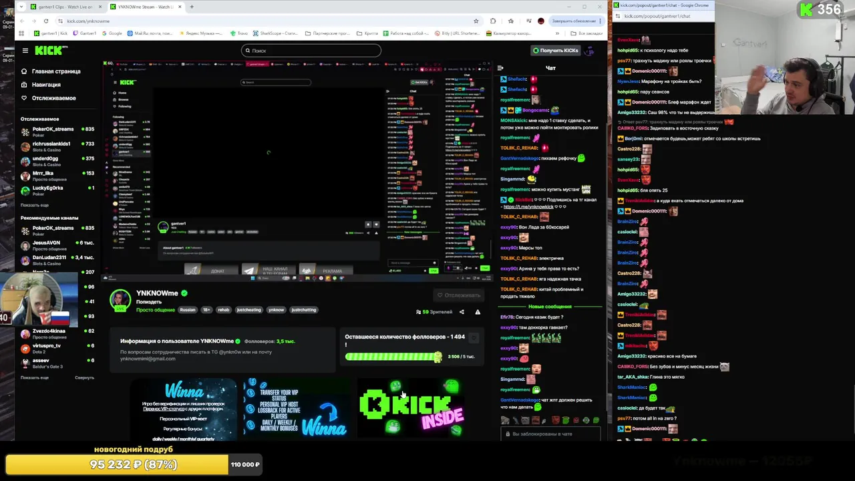The width and height of the screenshot is (855, 481).
Task: Click heart icon on followers goal
Action: click(474, 337)
